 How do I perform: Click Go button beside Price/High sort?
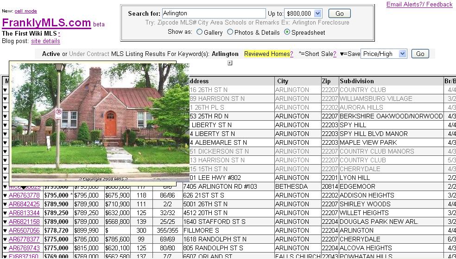tap(420, 54)
